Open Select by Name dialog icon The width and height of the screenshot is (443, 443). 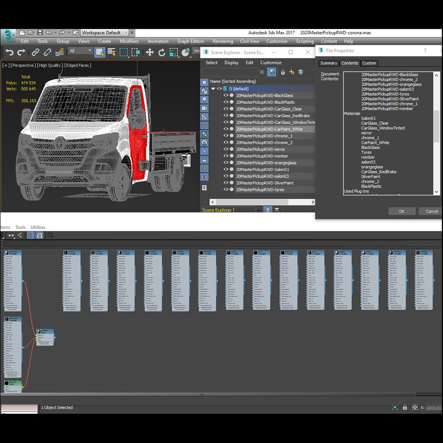[112, 52]
